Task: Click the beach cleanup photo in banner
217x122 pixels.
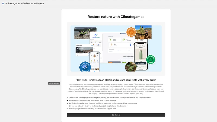Action: click(x=85, y=33)
